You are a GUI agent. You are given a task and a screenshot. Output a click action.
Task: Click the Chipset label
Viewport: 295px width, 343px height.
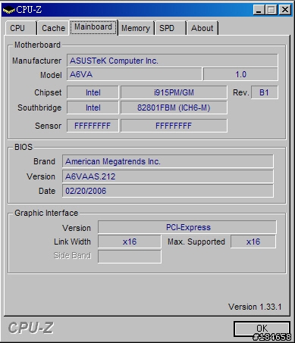point(48,92)
